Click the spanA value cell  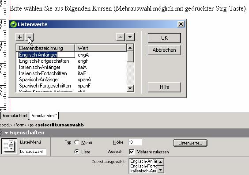(84, 80)
